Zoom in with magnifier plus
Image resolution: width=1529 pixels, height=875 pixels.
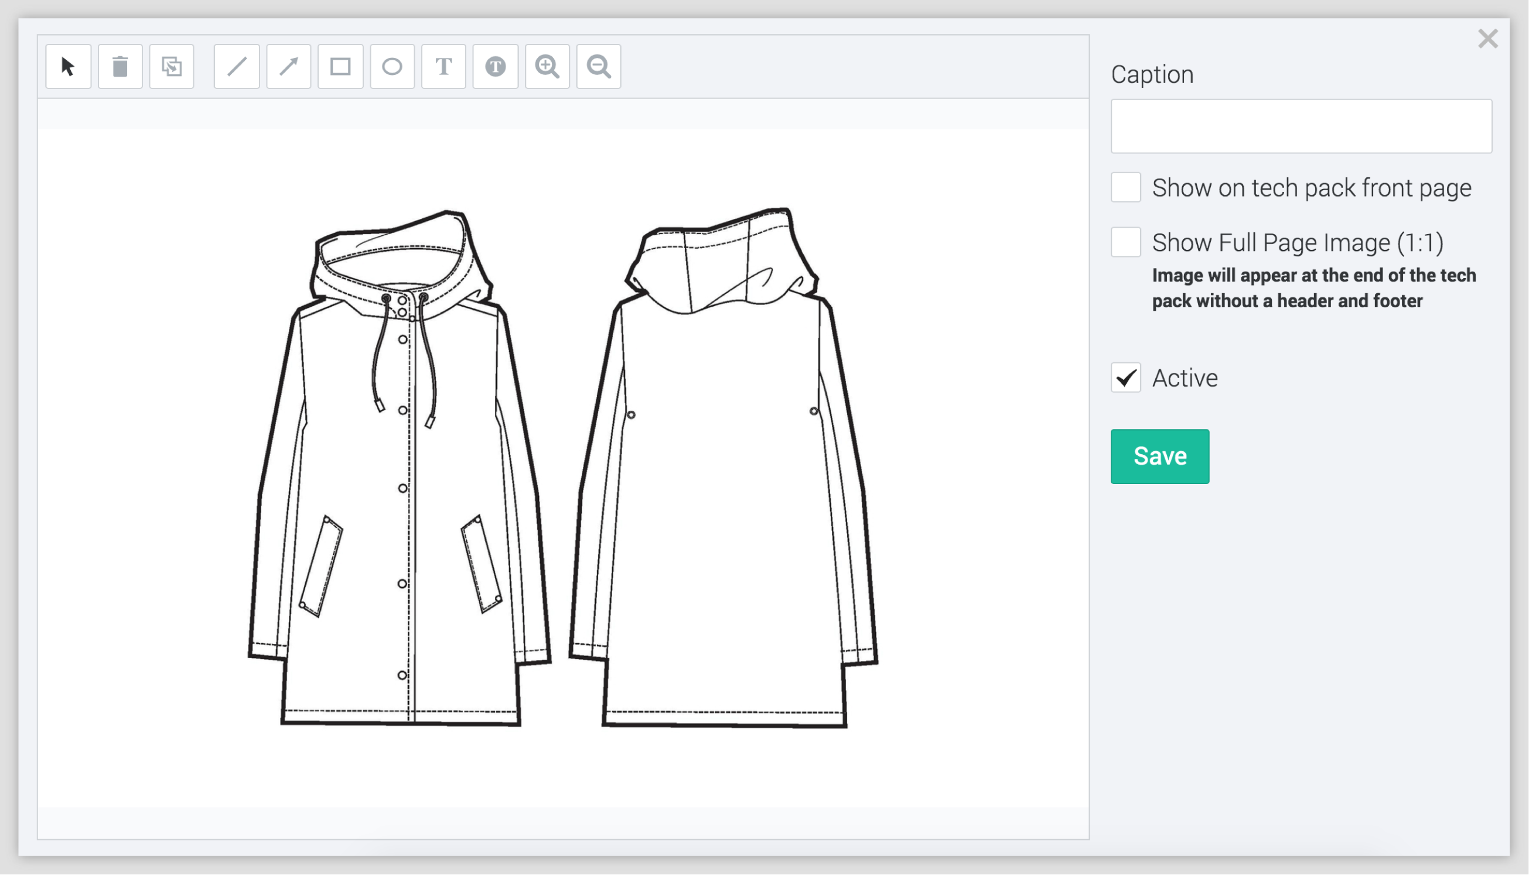[x=547, y=66]
